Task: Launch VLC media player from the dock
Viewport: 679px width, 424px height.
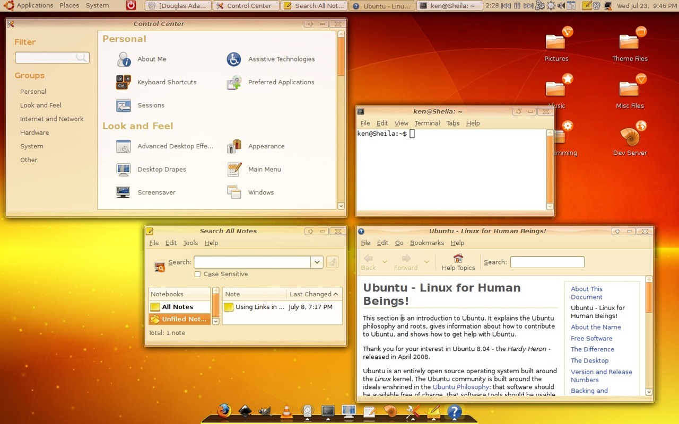Action: point(286,411)
